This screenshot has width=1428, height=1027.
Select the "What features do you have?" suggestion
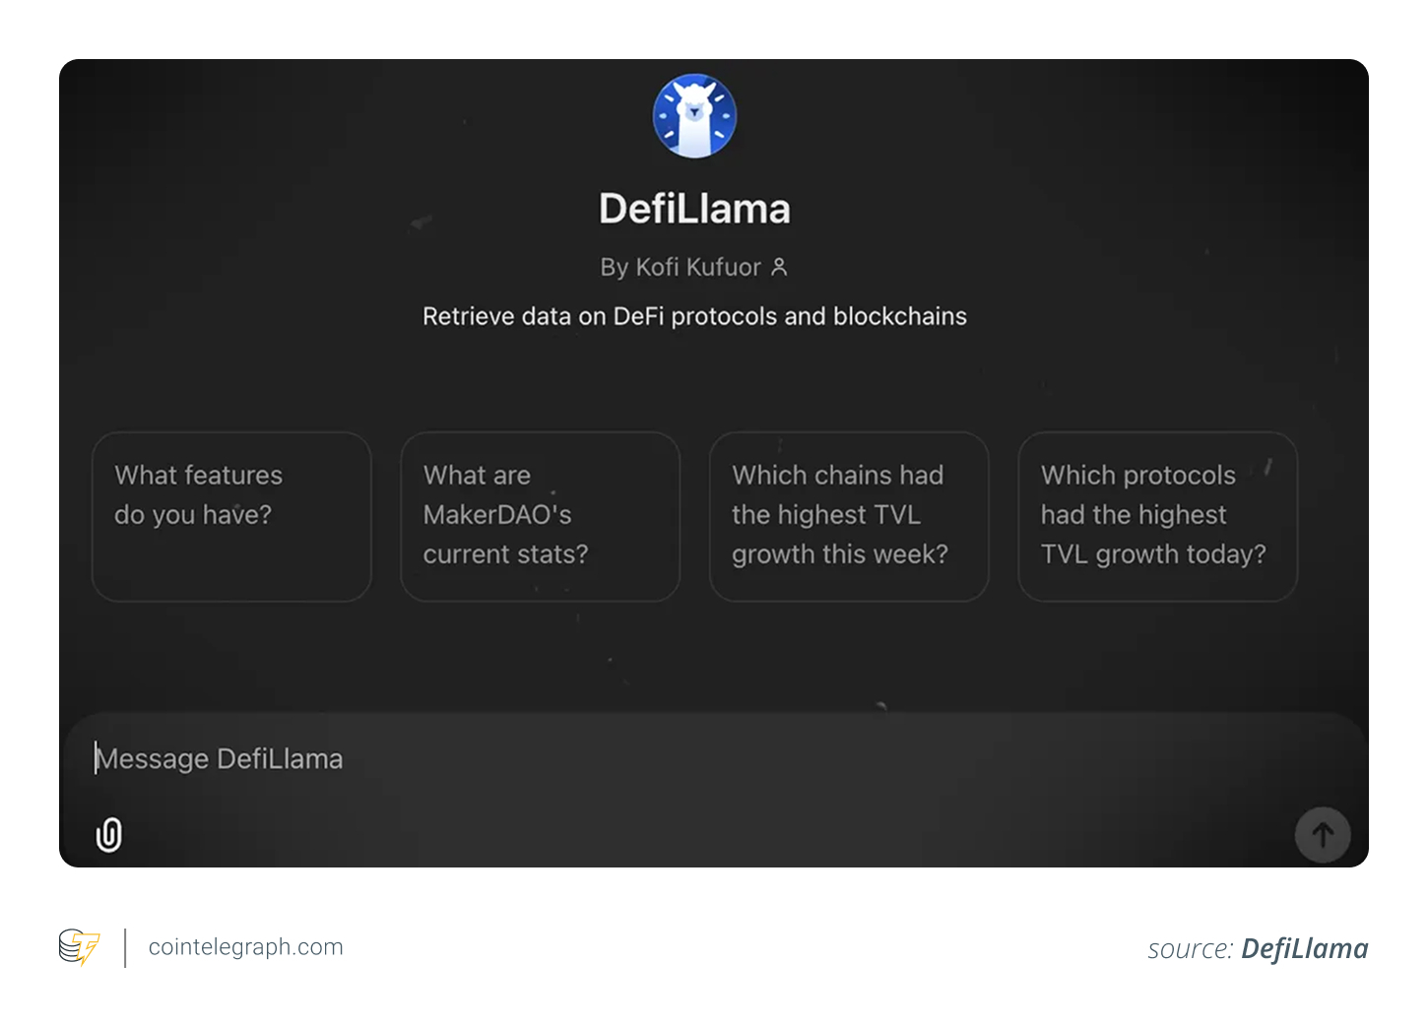(231, 516)
